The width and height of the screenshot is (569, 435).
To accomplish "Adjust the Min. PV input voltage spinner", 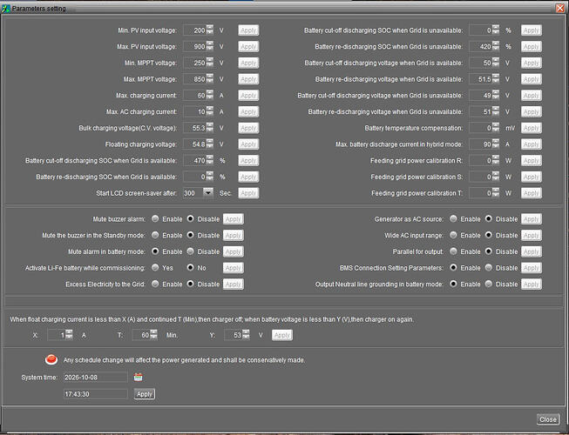I will pyautogui.click(x=210, y=30).
